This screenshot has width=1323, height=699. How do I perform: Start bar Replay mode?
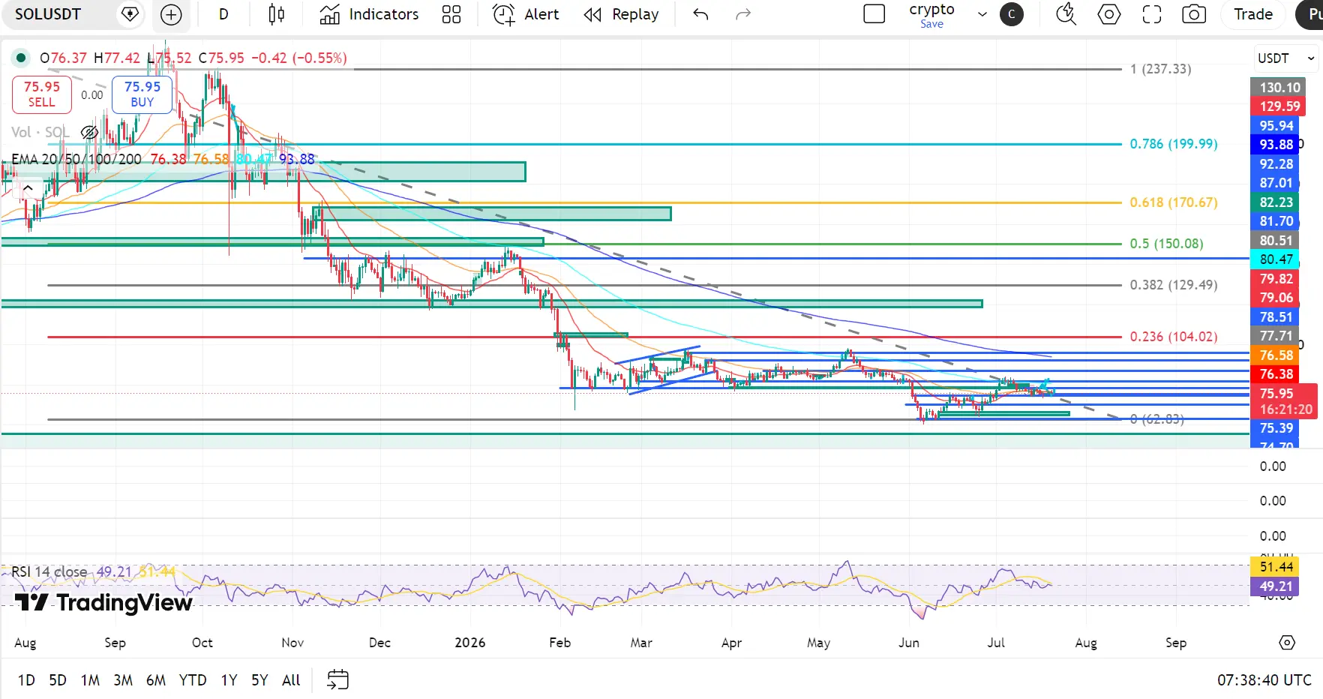coord(622,14)
